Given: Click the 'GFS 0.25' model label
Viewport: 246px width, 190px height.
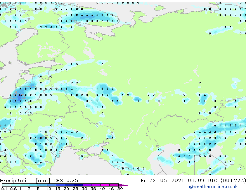Looking at the screenshot, I should pos(66,181).
